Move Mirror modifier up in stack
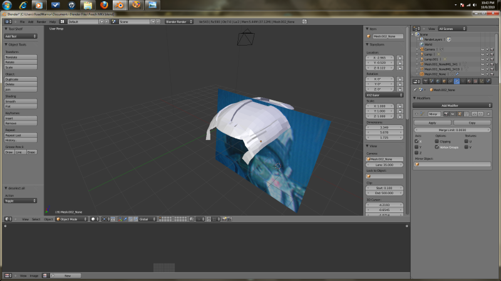Image resolution: width=501 pixels, height=281 pixels. tap(474, 114)
